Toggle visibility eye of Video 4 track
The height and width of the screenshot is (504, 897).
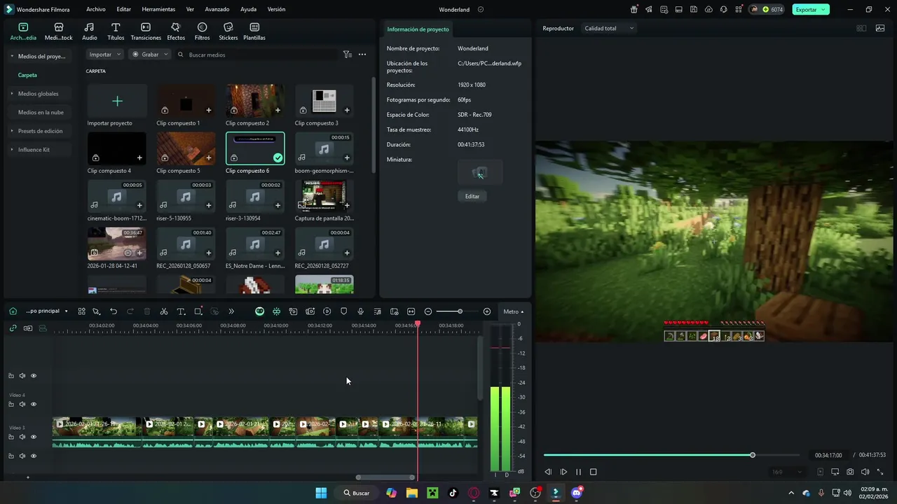tap(34, 405)
